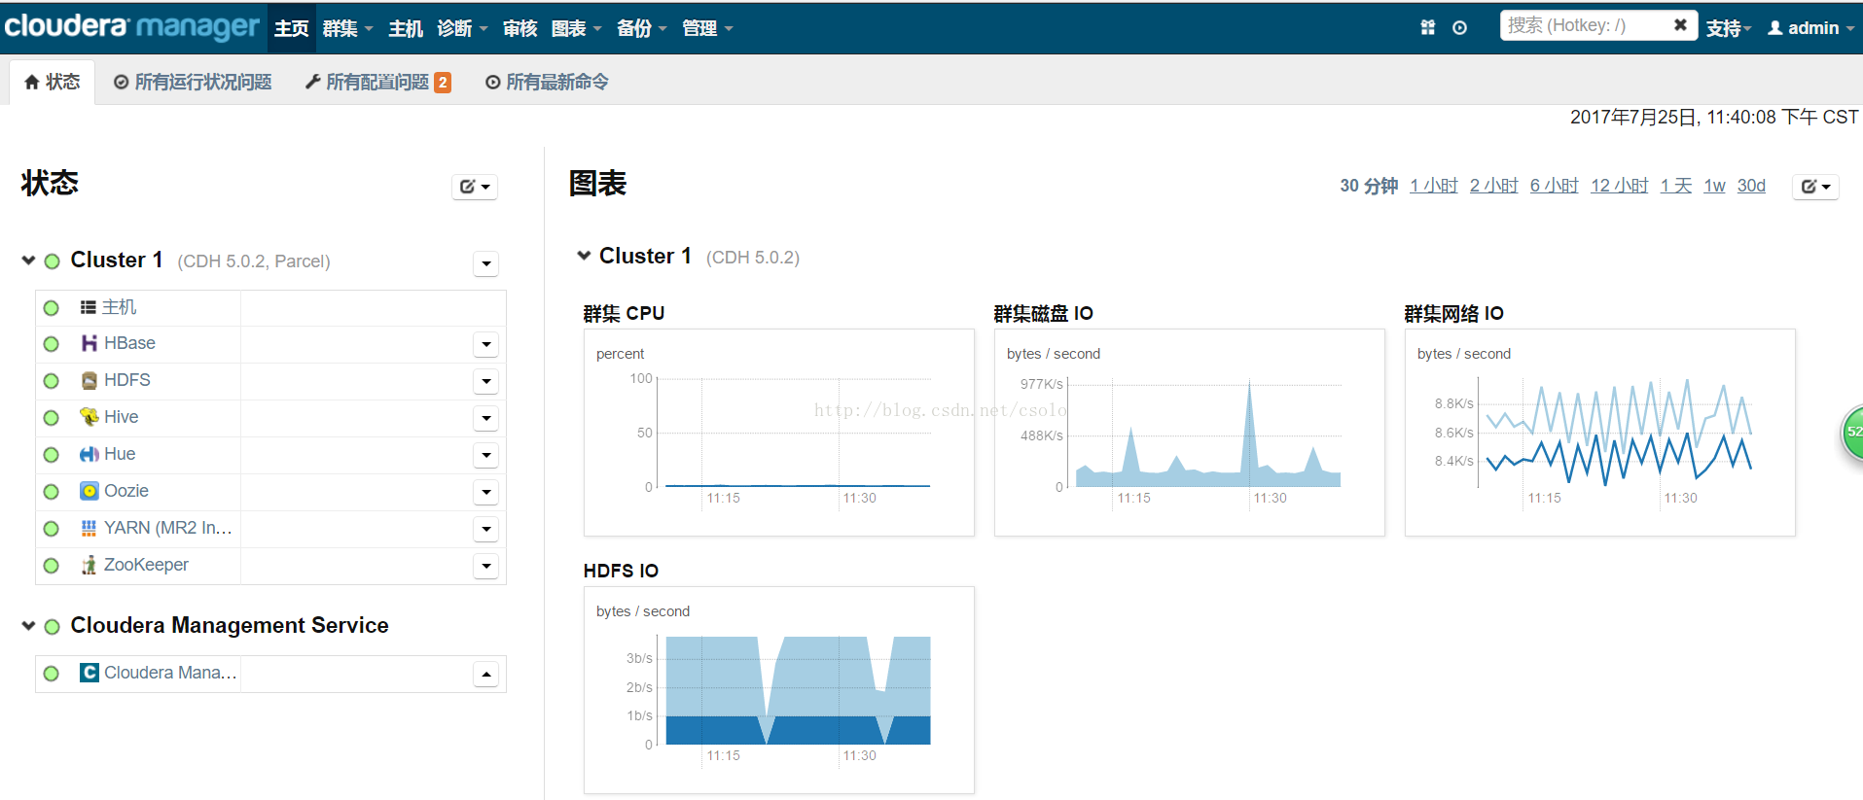Open the Hive actions dropdown
1863x800 pixels.
click(x=486, y=418)
